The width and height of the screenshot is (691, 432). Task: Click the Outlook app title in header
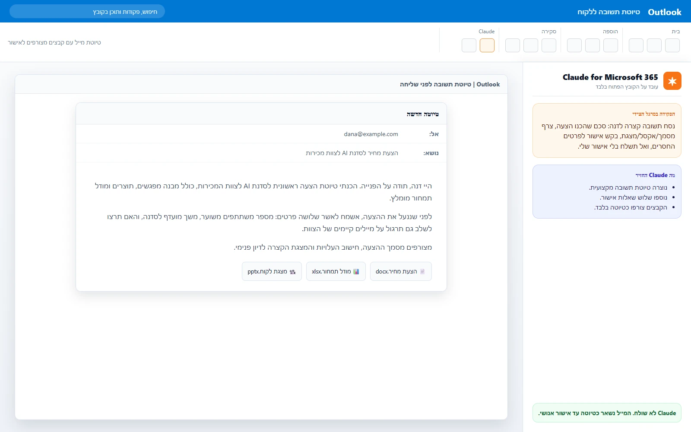(665, 12)
